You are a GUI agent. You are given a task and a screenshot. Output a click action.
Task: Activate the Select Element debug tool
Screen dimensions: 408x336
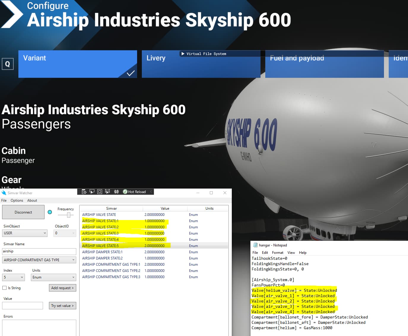click(x=92, y=192)
